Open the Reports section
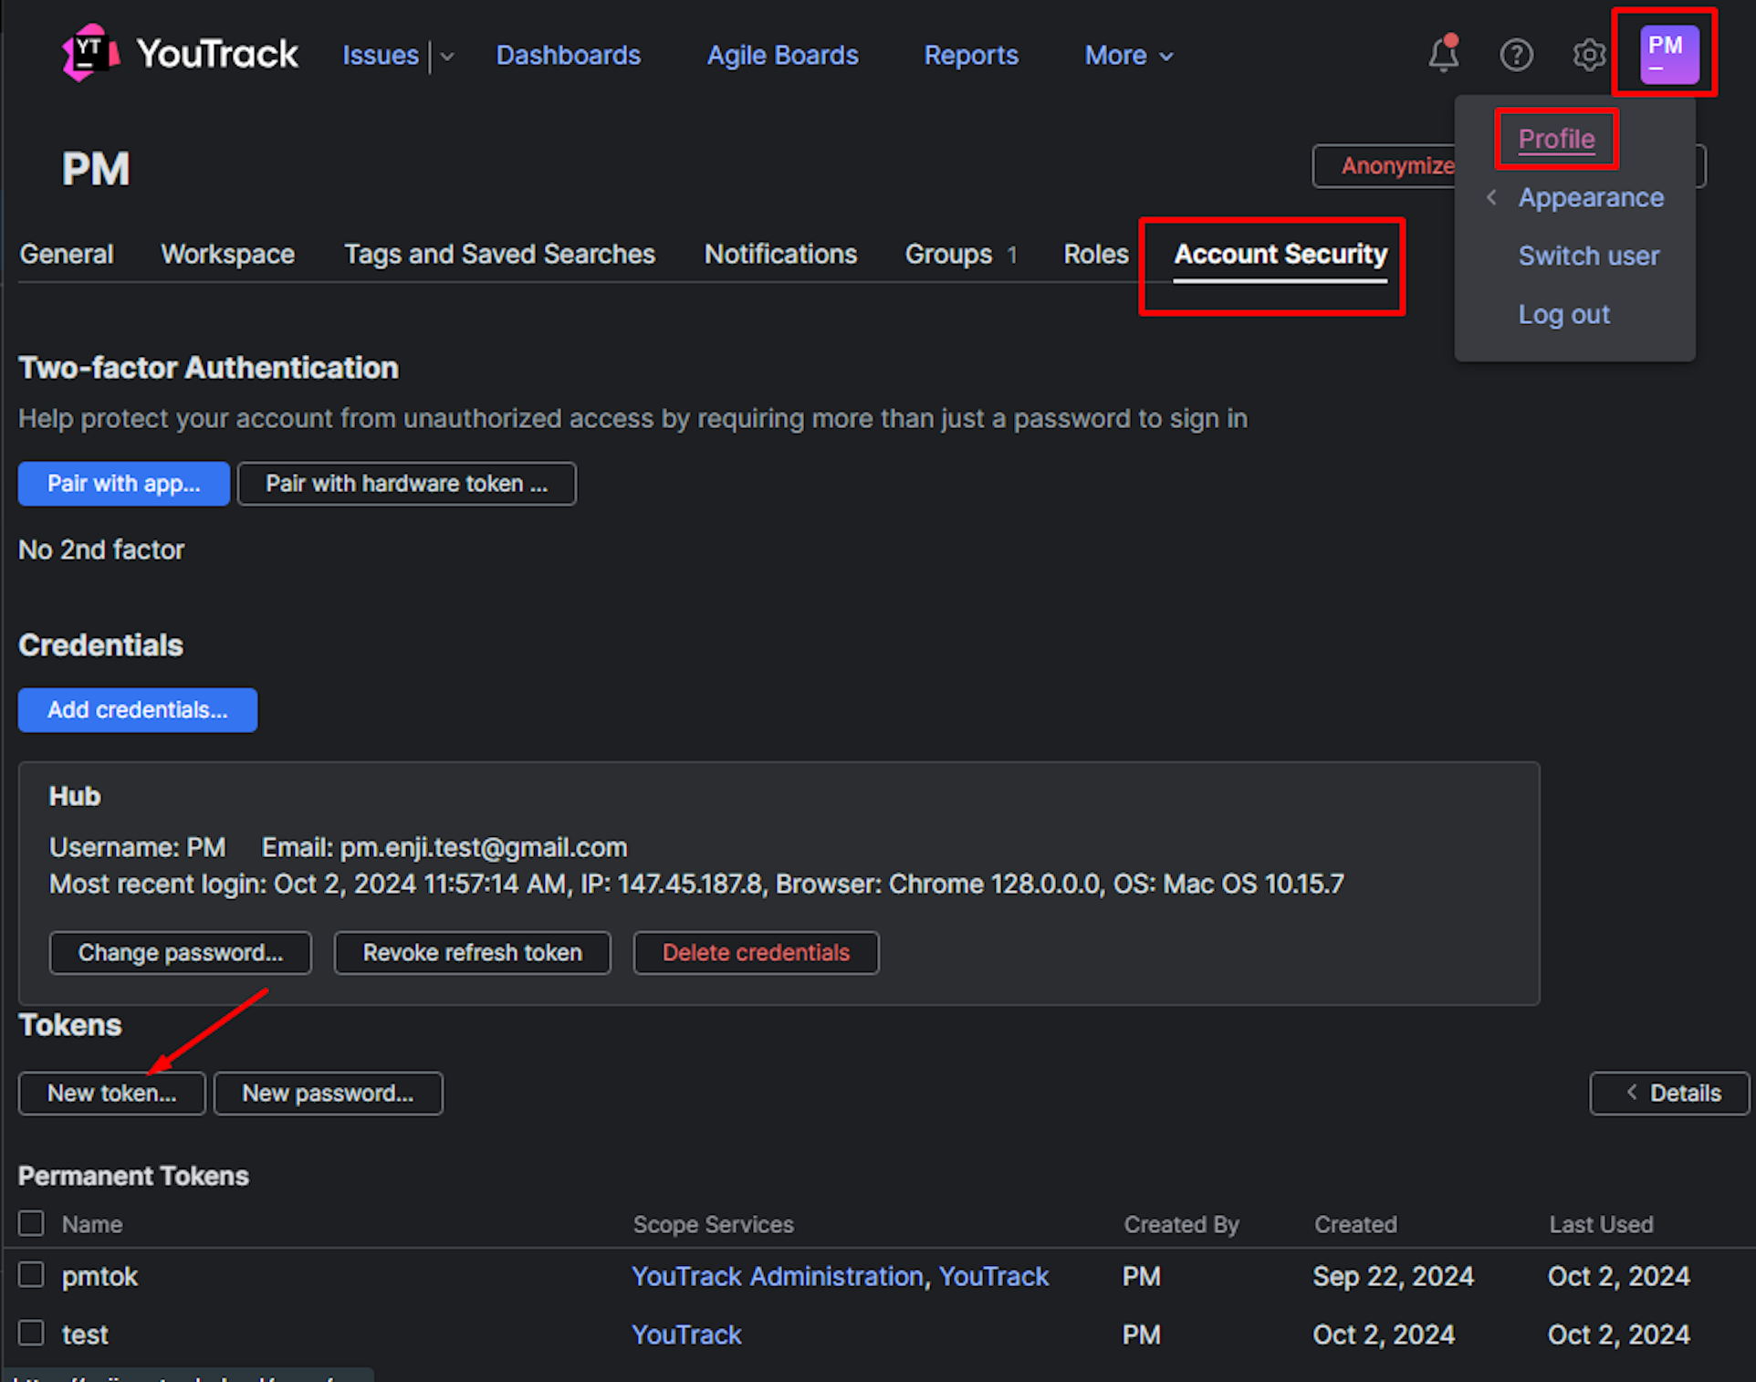This screenshot has width=1756, height=1382. tap(970, 55)
